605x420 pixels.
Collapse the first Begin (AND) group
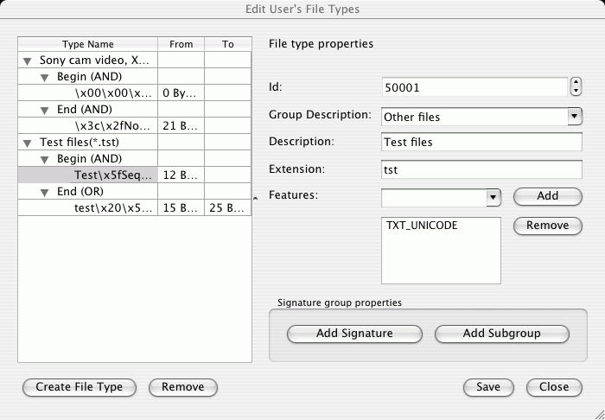(44, 78)
